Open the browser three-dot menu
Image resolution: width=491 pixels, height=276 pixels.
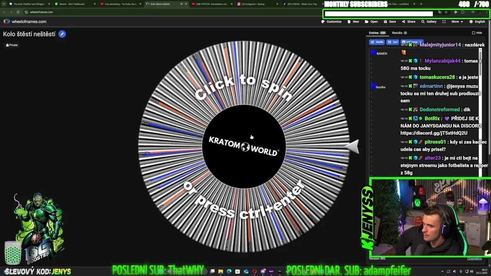click(x=487, y=12)
